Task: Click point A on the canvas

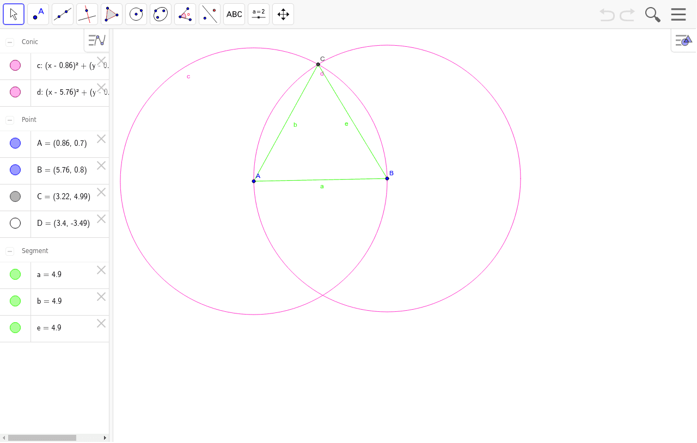Action: click(254, 181)
